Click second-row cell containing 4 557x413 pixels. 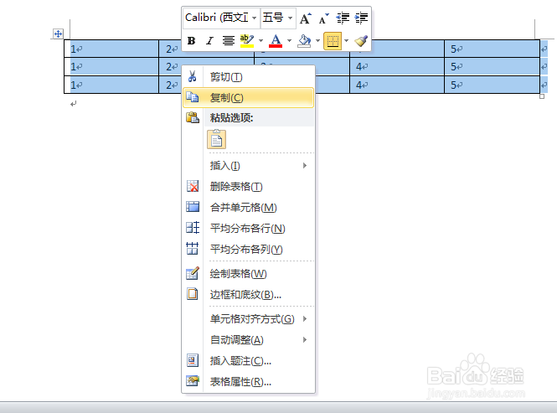[397, 66]
